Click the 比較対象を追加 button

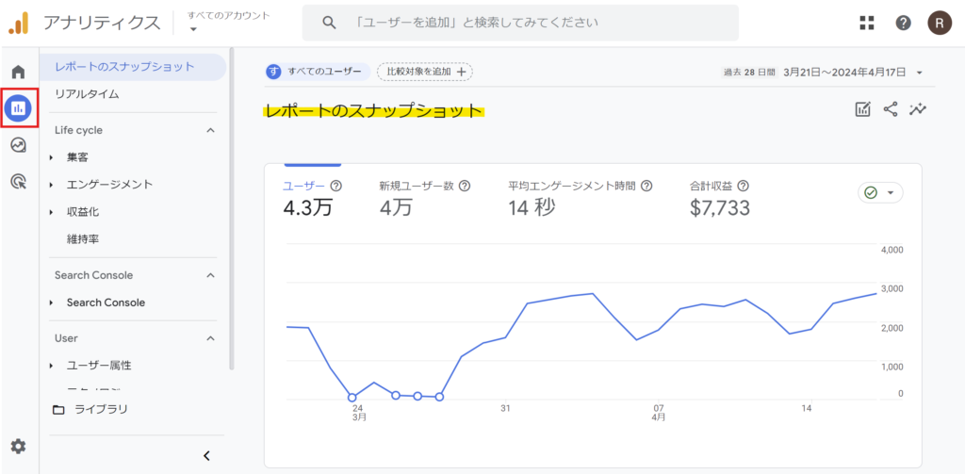pos(424,72)
